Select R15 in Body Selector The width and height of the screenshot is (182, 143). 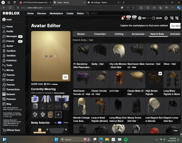pyautogui.click(x=60, y=123)
